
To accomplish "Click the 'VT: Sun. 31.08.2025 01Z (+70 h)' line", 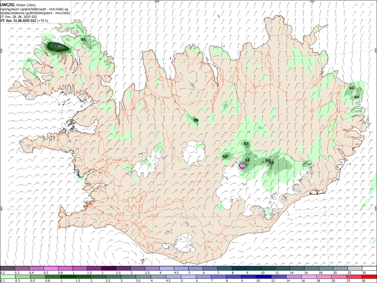I will coord(24,21).
